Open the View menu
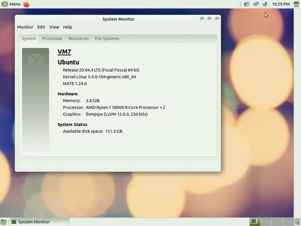 [54, 27]
